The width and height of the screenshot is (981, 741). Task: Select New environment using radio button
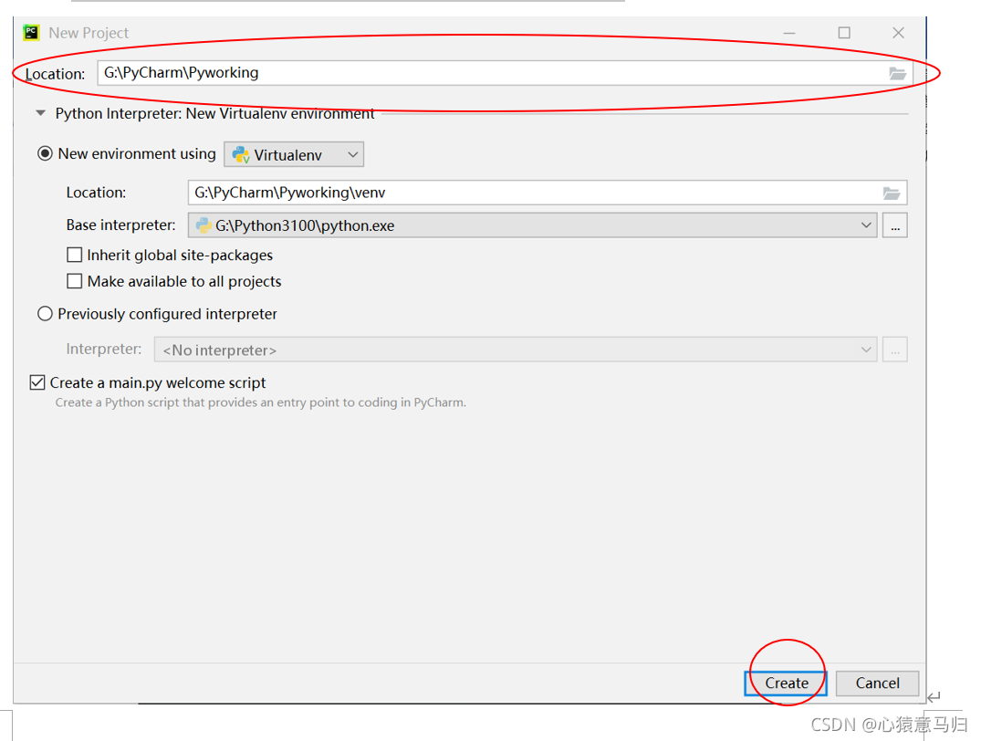pos(45,153)
